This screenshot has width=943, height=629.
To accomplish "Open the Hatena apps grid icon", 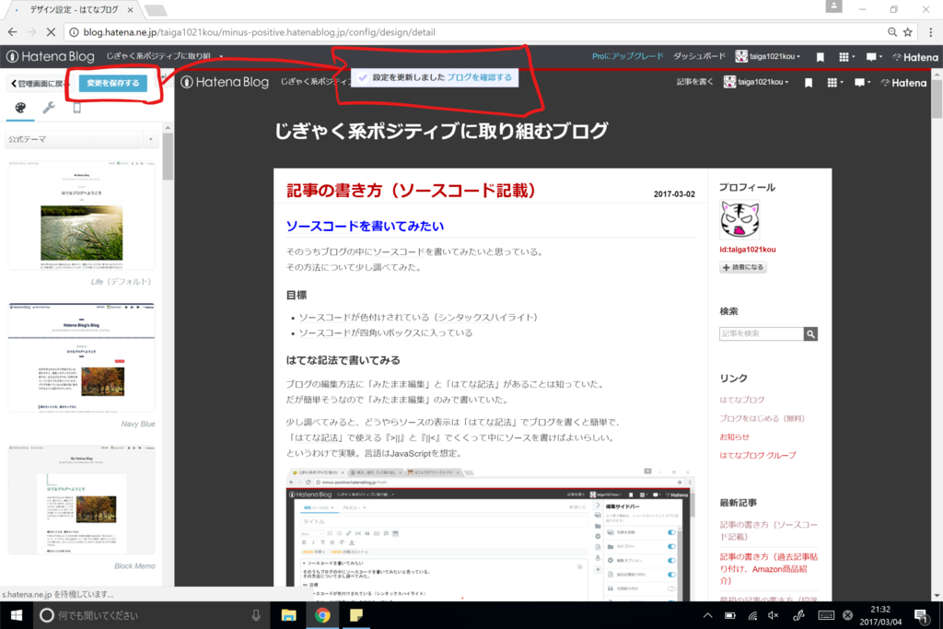I will pos(844,56).
